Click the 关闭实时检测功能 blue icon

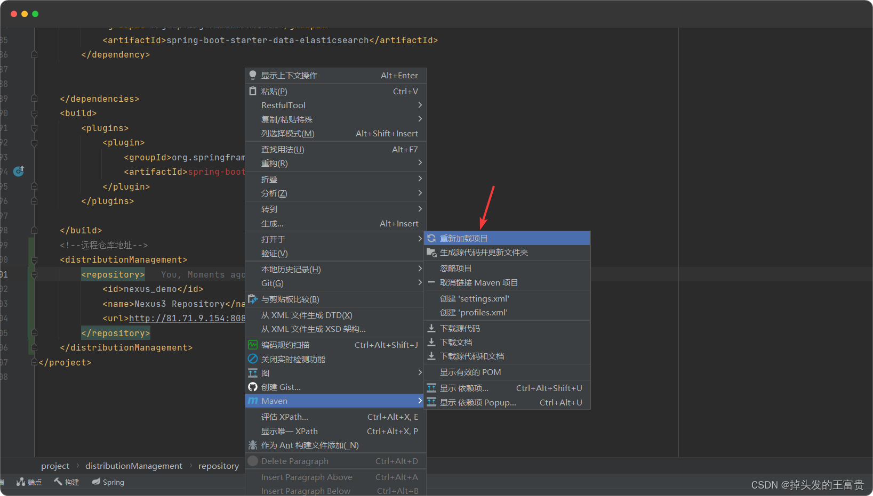pyautogui.click(x=253, y=359)
